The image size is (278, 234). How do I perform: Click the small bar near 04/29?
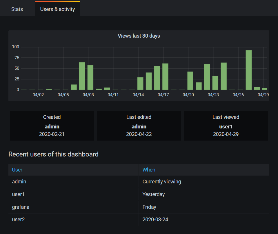point(264,88)
